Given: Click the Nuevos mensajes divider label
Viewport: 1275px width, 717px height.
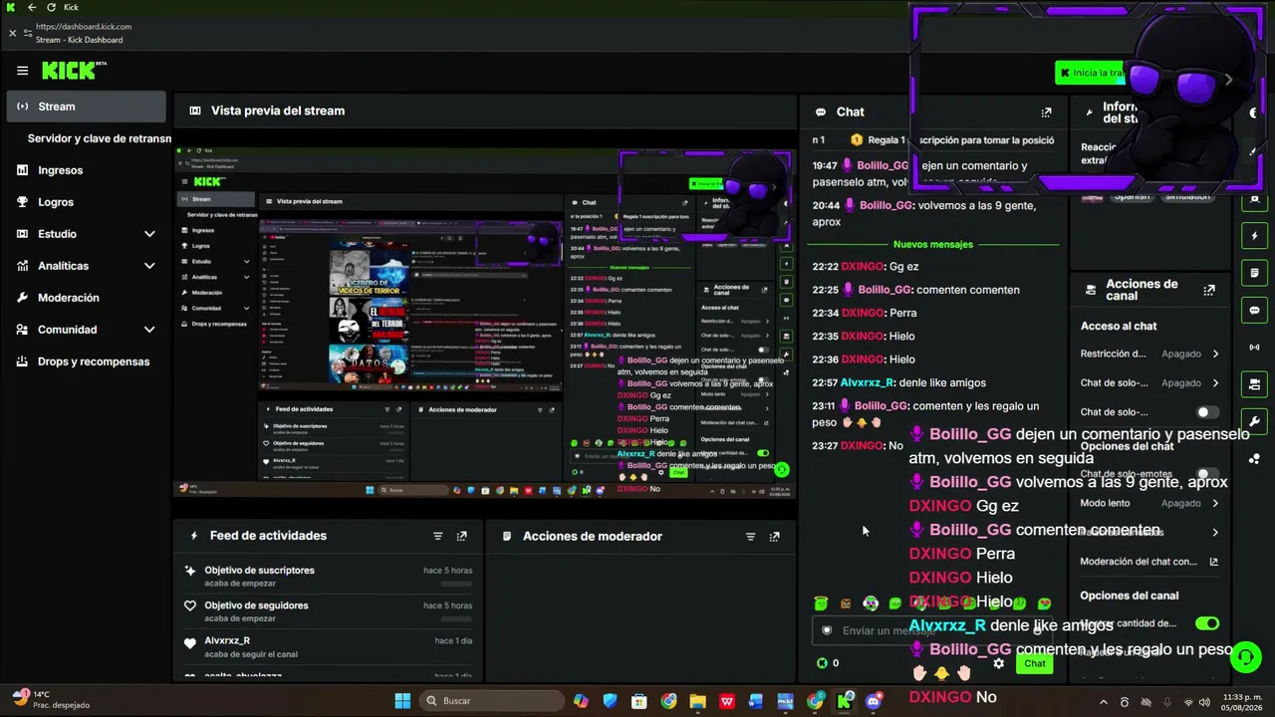Looking at the screenshot, I should coord(933,244).
